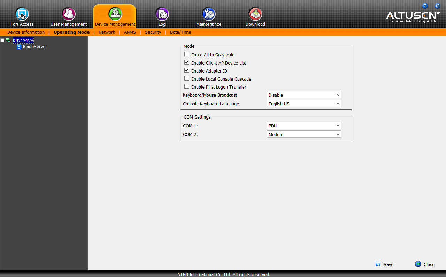The width and height of the screenshot is (446, 279).
Task: Click the ALTUSEN logo
Action: pyautogui.click(x=413, y=17)
